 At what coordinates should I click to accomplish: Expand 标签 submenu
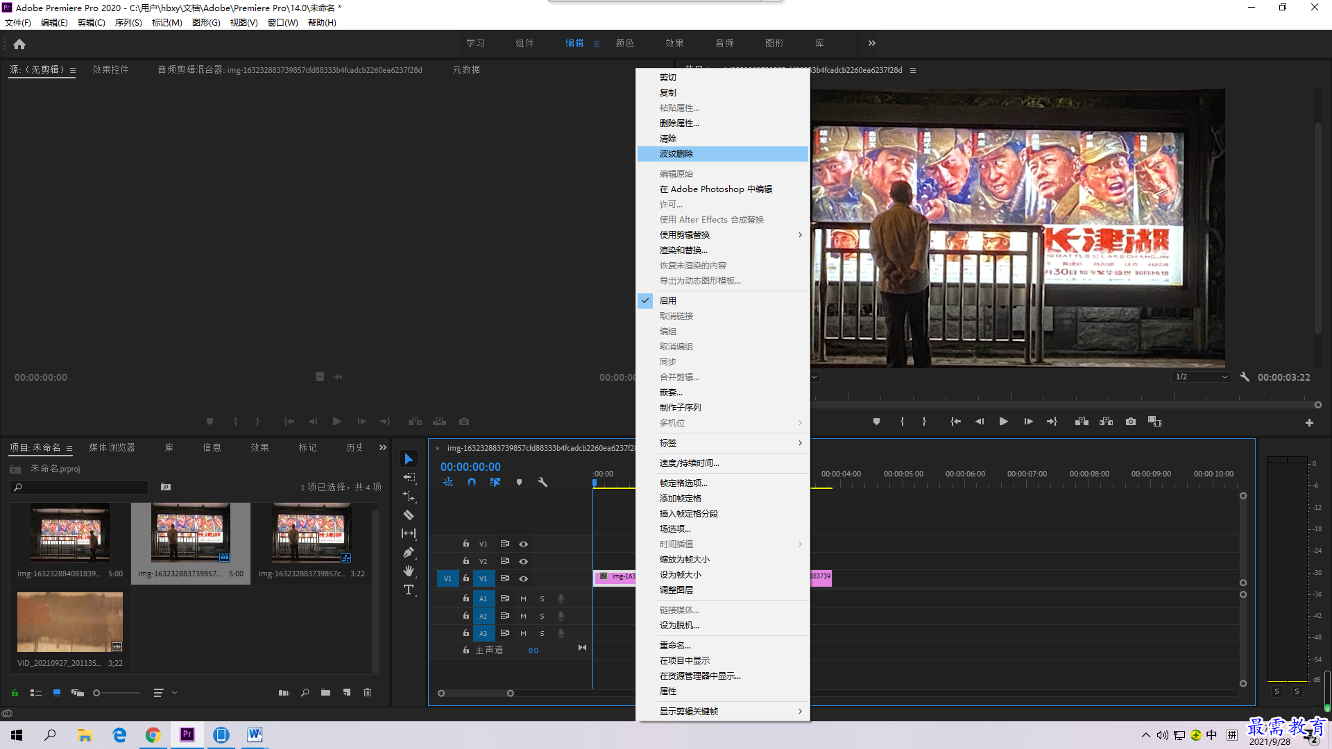tap(723, 442)
